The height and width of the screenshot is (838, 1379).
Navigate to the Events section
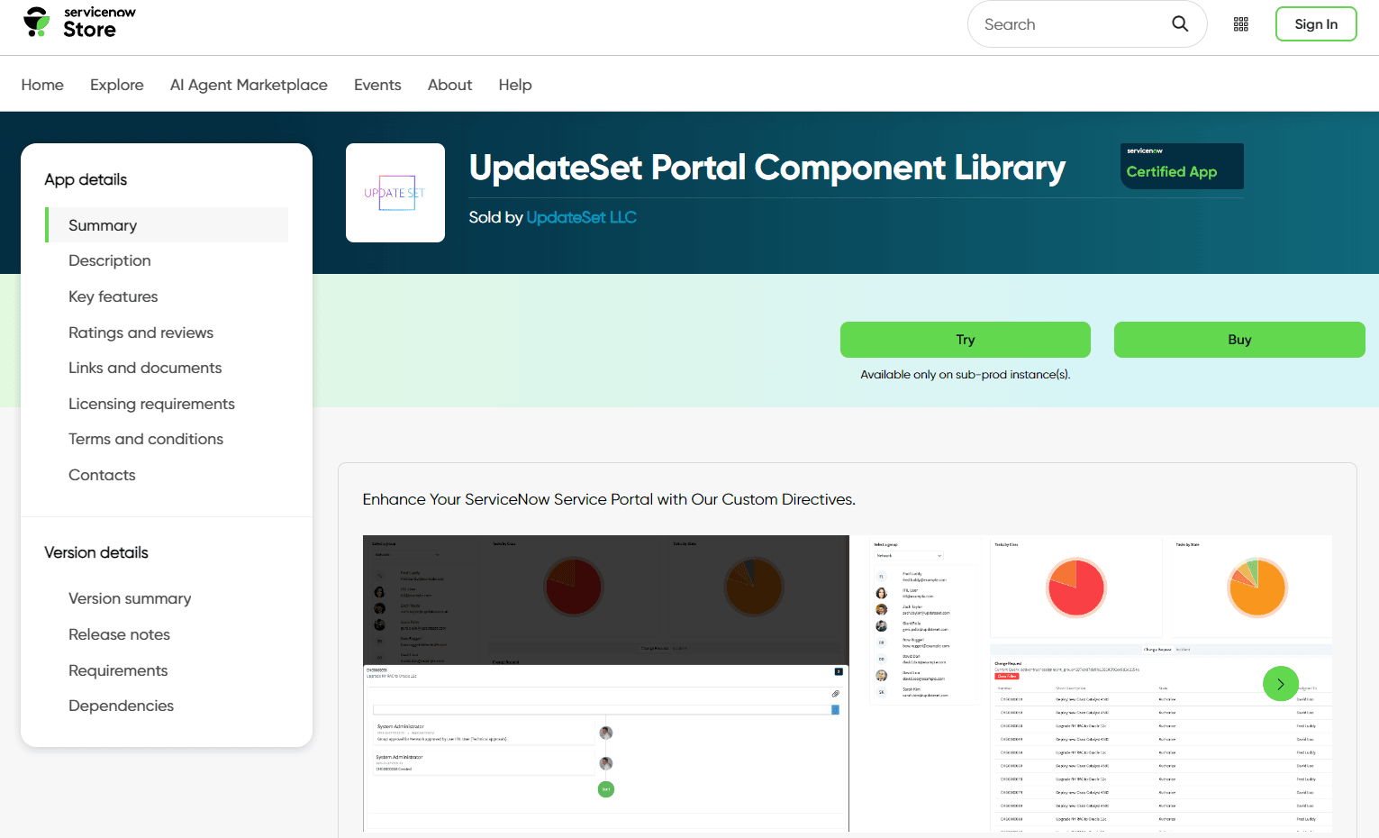tap(377, 84)
